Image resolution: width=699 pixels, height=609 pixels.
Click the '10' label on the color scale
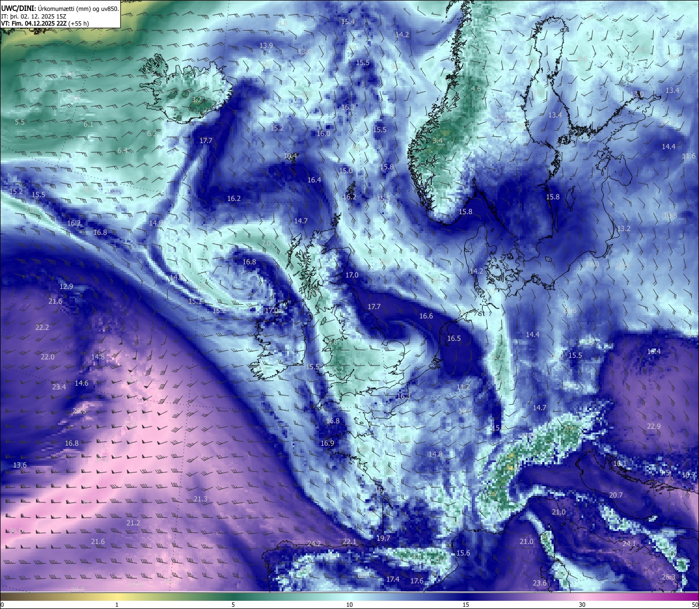coord(349,605)
